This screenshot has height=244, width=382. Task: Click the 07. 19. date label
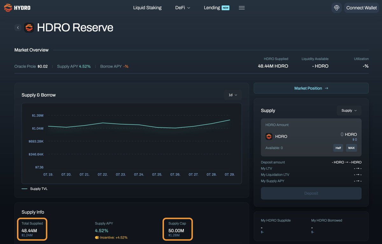pyautogui.click(x=48, y=175)
